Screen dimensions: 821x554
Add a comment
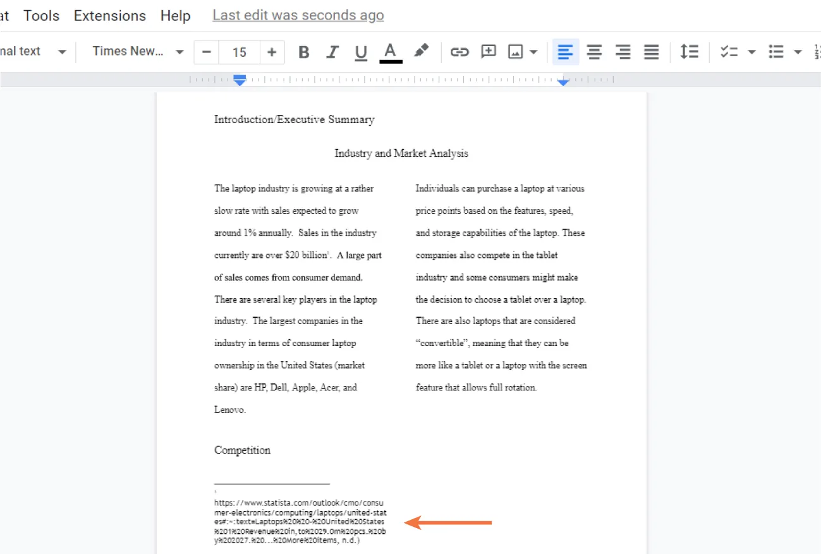(488, 52)
